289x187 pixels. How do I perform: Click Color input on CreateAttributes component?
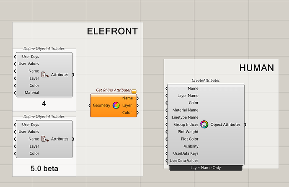click(194, 103)
